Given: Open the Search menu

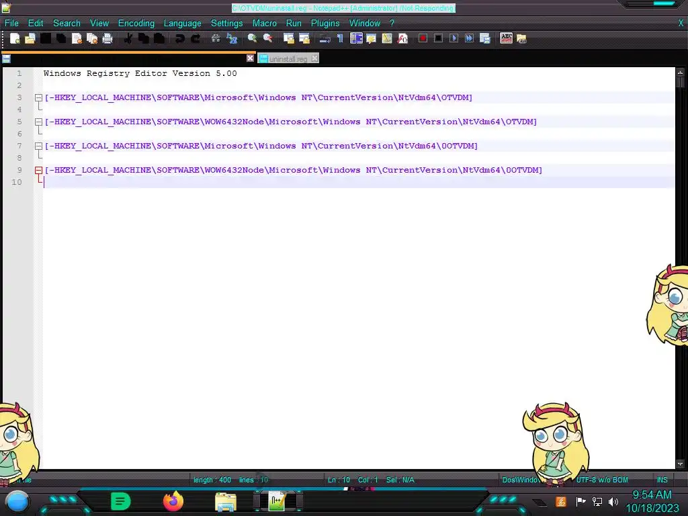Looking at the screenshot, I should pyautogui.click(x=67, y=24).
